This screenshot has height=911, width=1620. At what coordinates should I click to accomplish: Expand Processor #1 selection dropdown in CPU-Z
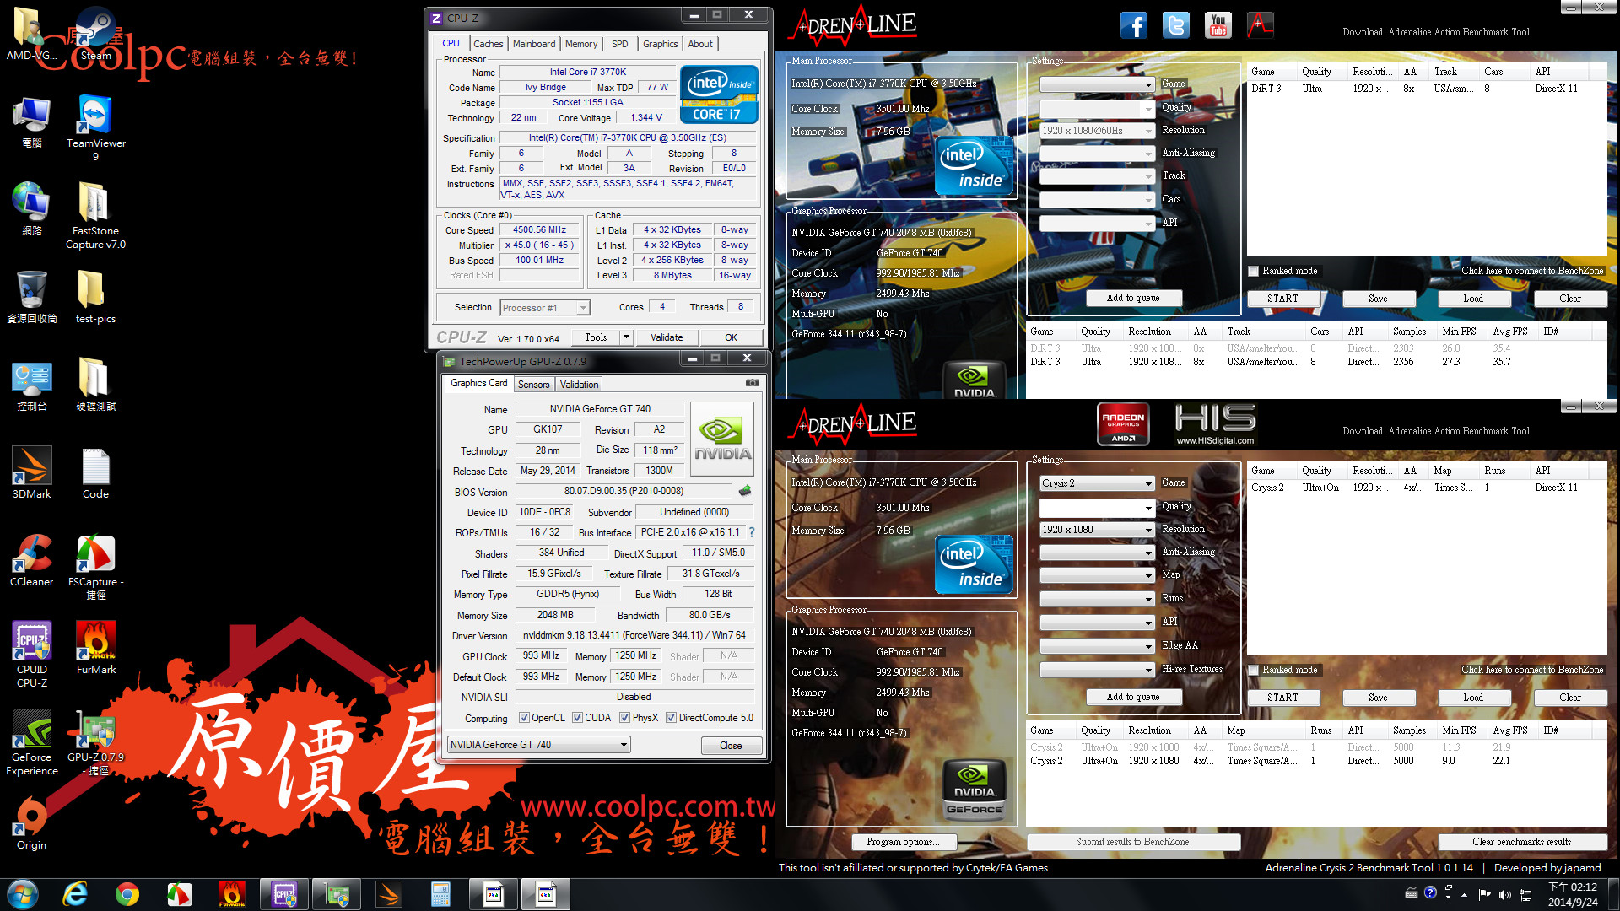coord(583,308)
